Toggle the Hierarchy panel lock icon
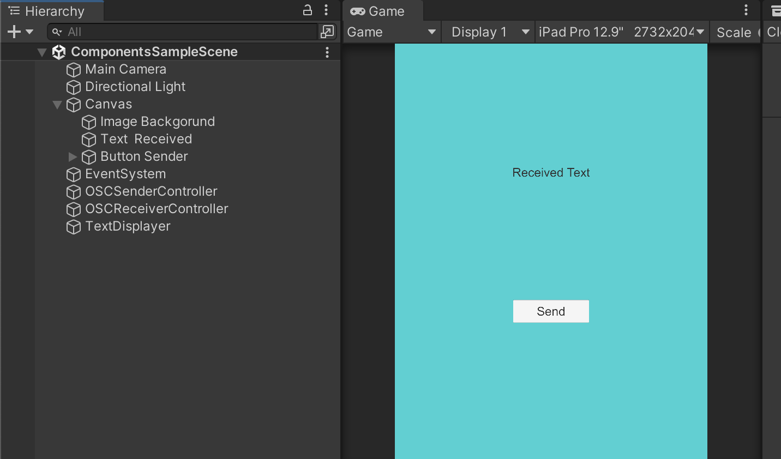The width and height of the screenshot is (781, 459). point(308,10)
